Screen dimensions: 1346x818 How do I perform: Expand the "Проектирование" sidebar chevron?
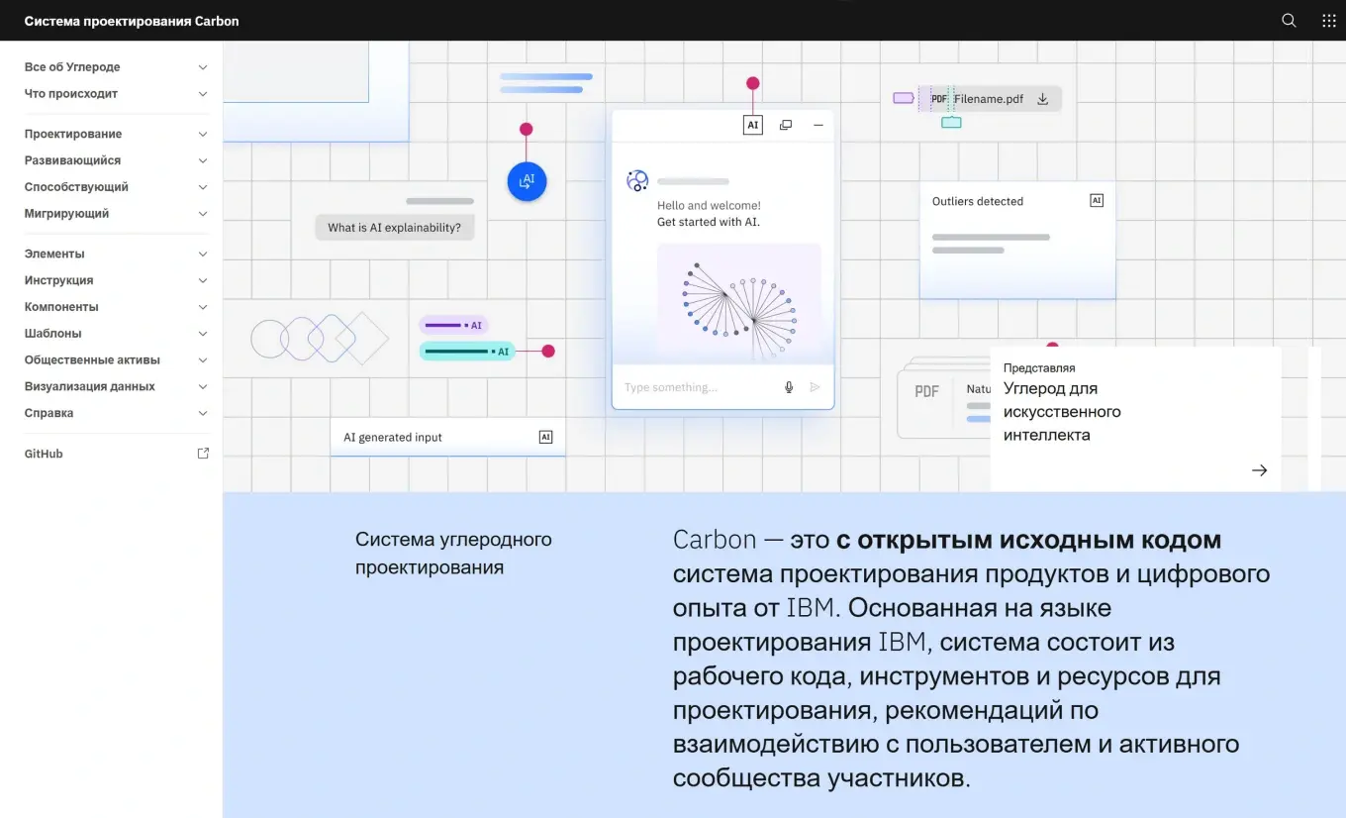coord(202,134)
